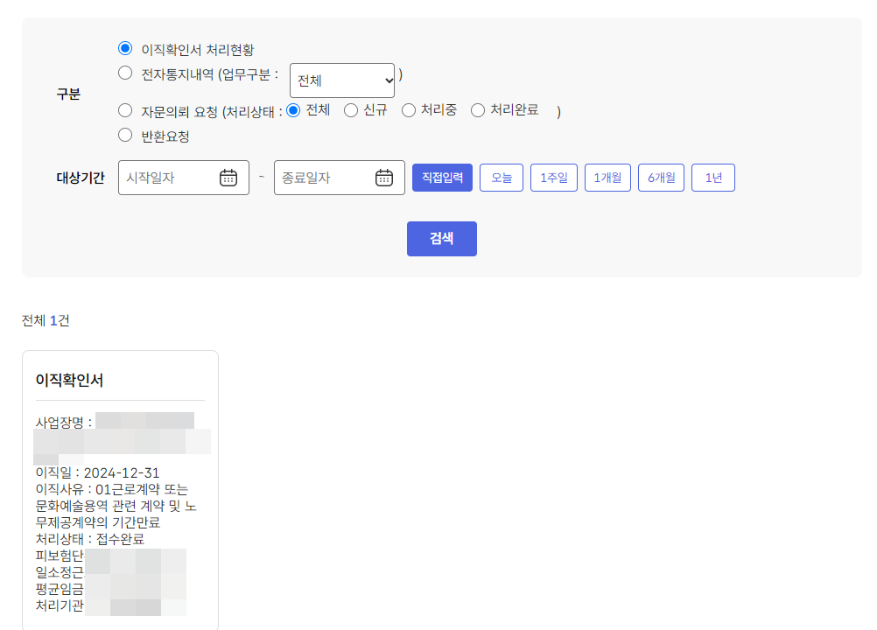Set the period to 오늘

(501, 177)
